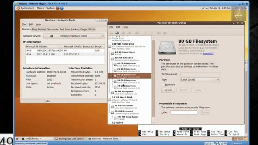This screenshot has width=258, height=145.
Task: Open the Ubuntu help launcher icon
Action: click(62, 8)
